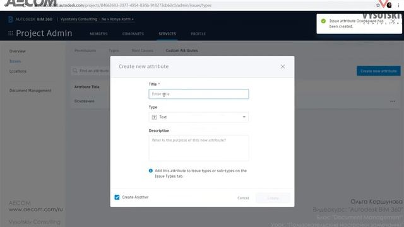Switch to the Root Causes sub-tab

coord(142,50)
